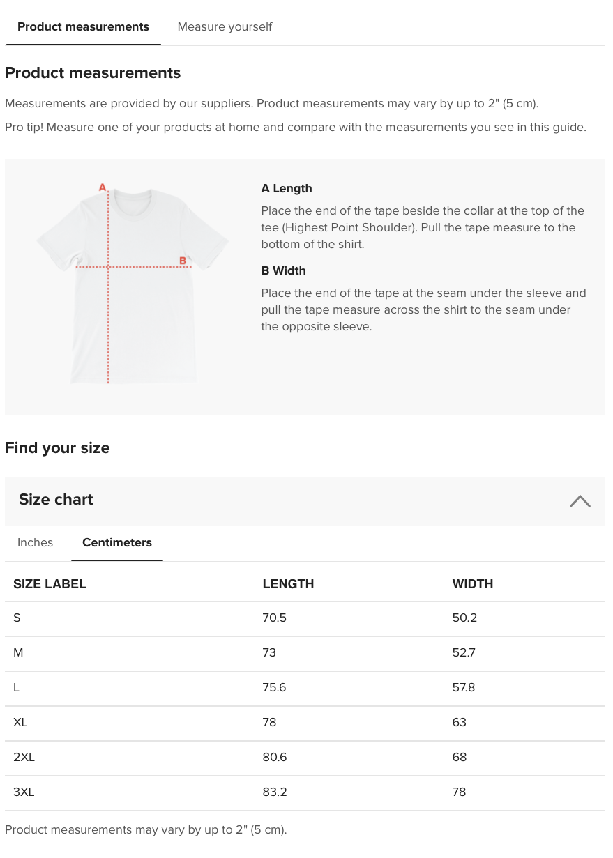613x858 pixels.
Task: Click the 75.6 length value for L
Action: click(x=274, y=688)
